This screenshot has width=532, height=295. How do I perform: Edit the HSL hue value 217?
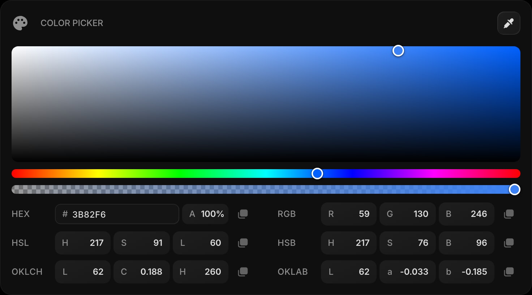tap(83, 243)
